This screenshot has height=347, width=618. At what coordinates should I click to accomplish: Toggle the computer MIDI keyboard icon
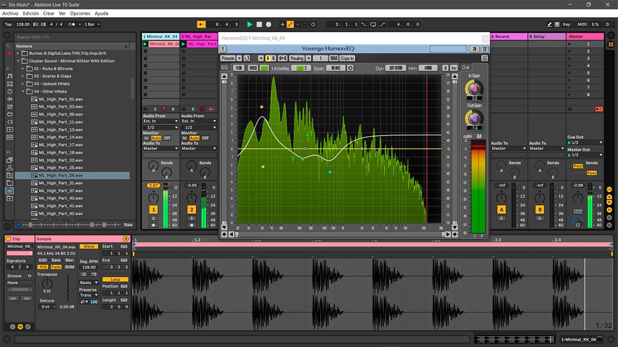click(557, 24)
